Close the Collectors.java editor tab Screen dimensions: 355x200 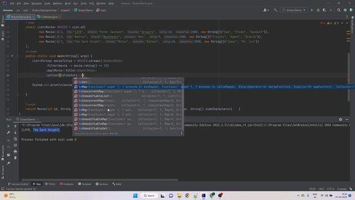[60, 17]
